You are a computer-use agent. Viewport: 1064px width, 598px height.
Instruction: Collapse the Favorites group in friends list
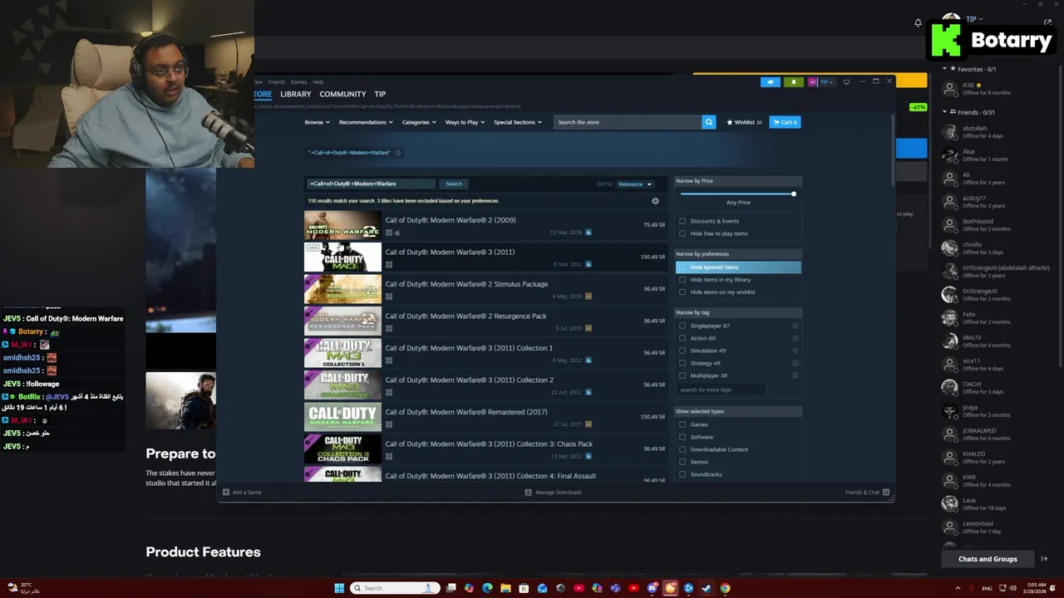coord(944,69)
